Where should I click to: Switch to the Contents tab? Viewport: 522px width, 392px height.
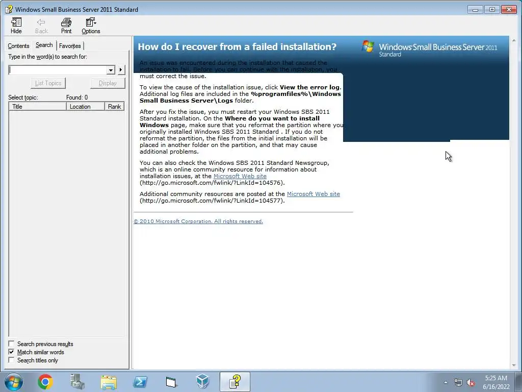[x=18, y=45]
